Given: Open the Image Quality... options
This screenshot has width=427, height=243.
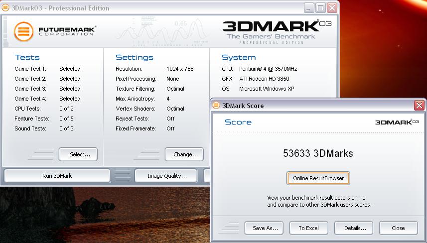Looking at the screenshot, I should click(x=167, y=176).
